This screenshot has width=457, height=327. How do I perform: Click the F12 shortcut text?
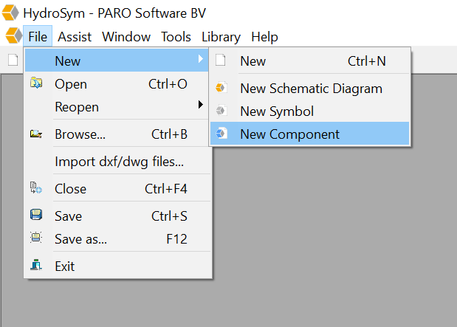176,239
